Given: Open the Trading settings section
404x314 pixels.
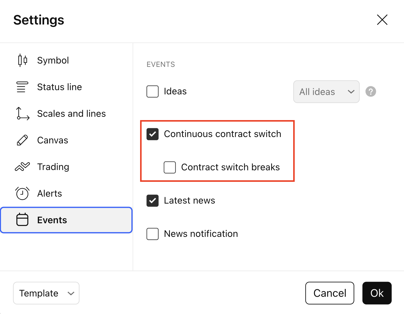Looking at the screenshot, I should point(53,167).
